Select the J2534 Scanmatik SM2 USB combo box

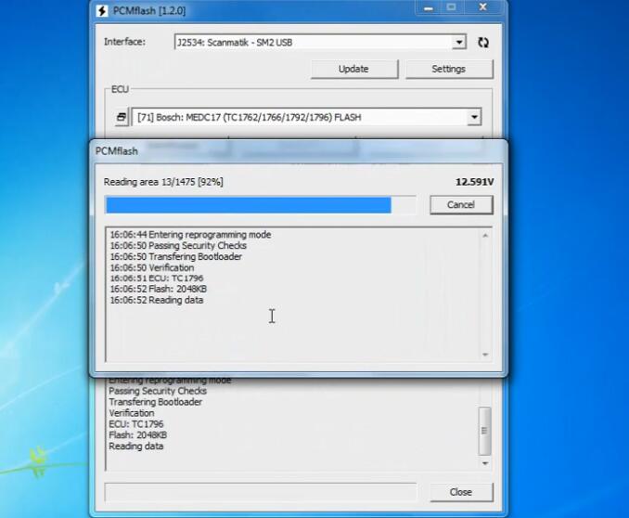click(x=320, y=42)
